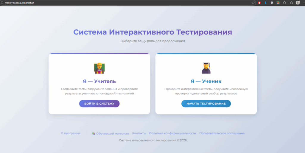The height and width of the screenshot is (153, 305).
Task: Click the books icon beside Обучающий материал
Action: pyautogui.click(x=94, y=134)
